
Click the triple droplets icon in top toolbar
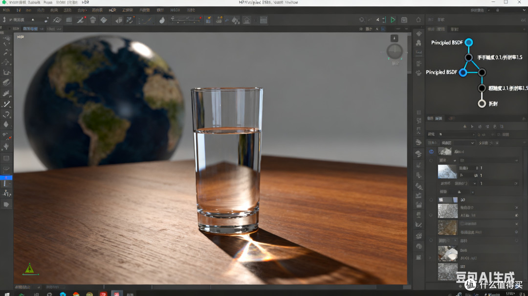[x=236, y=20]
